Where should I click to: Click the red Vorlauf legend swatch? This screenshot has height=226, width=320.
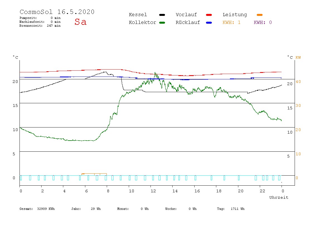pyautogui.click(x=209, y=15)
